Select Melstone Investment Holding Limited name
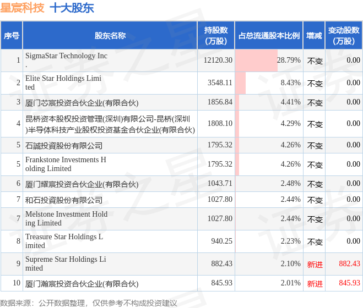The image size is (363, 308). [x=66, y=218]
